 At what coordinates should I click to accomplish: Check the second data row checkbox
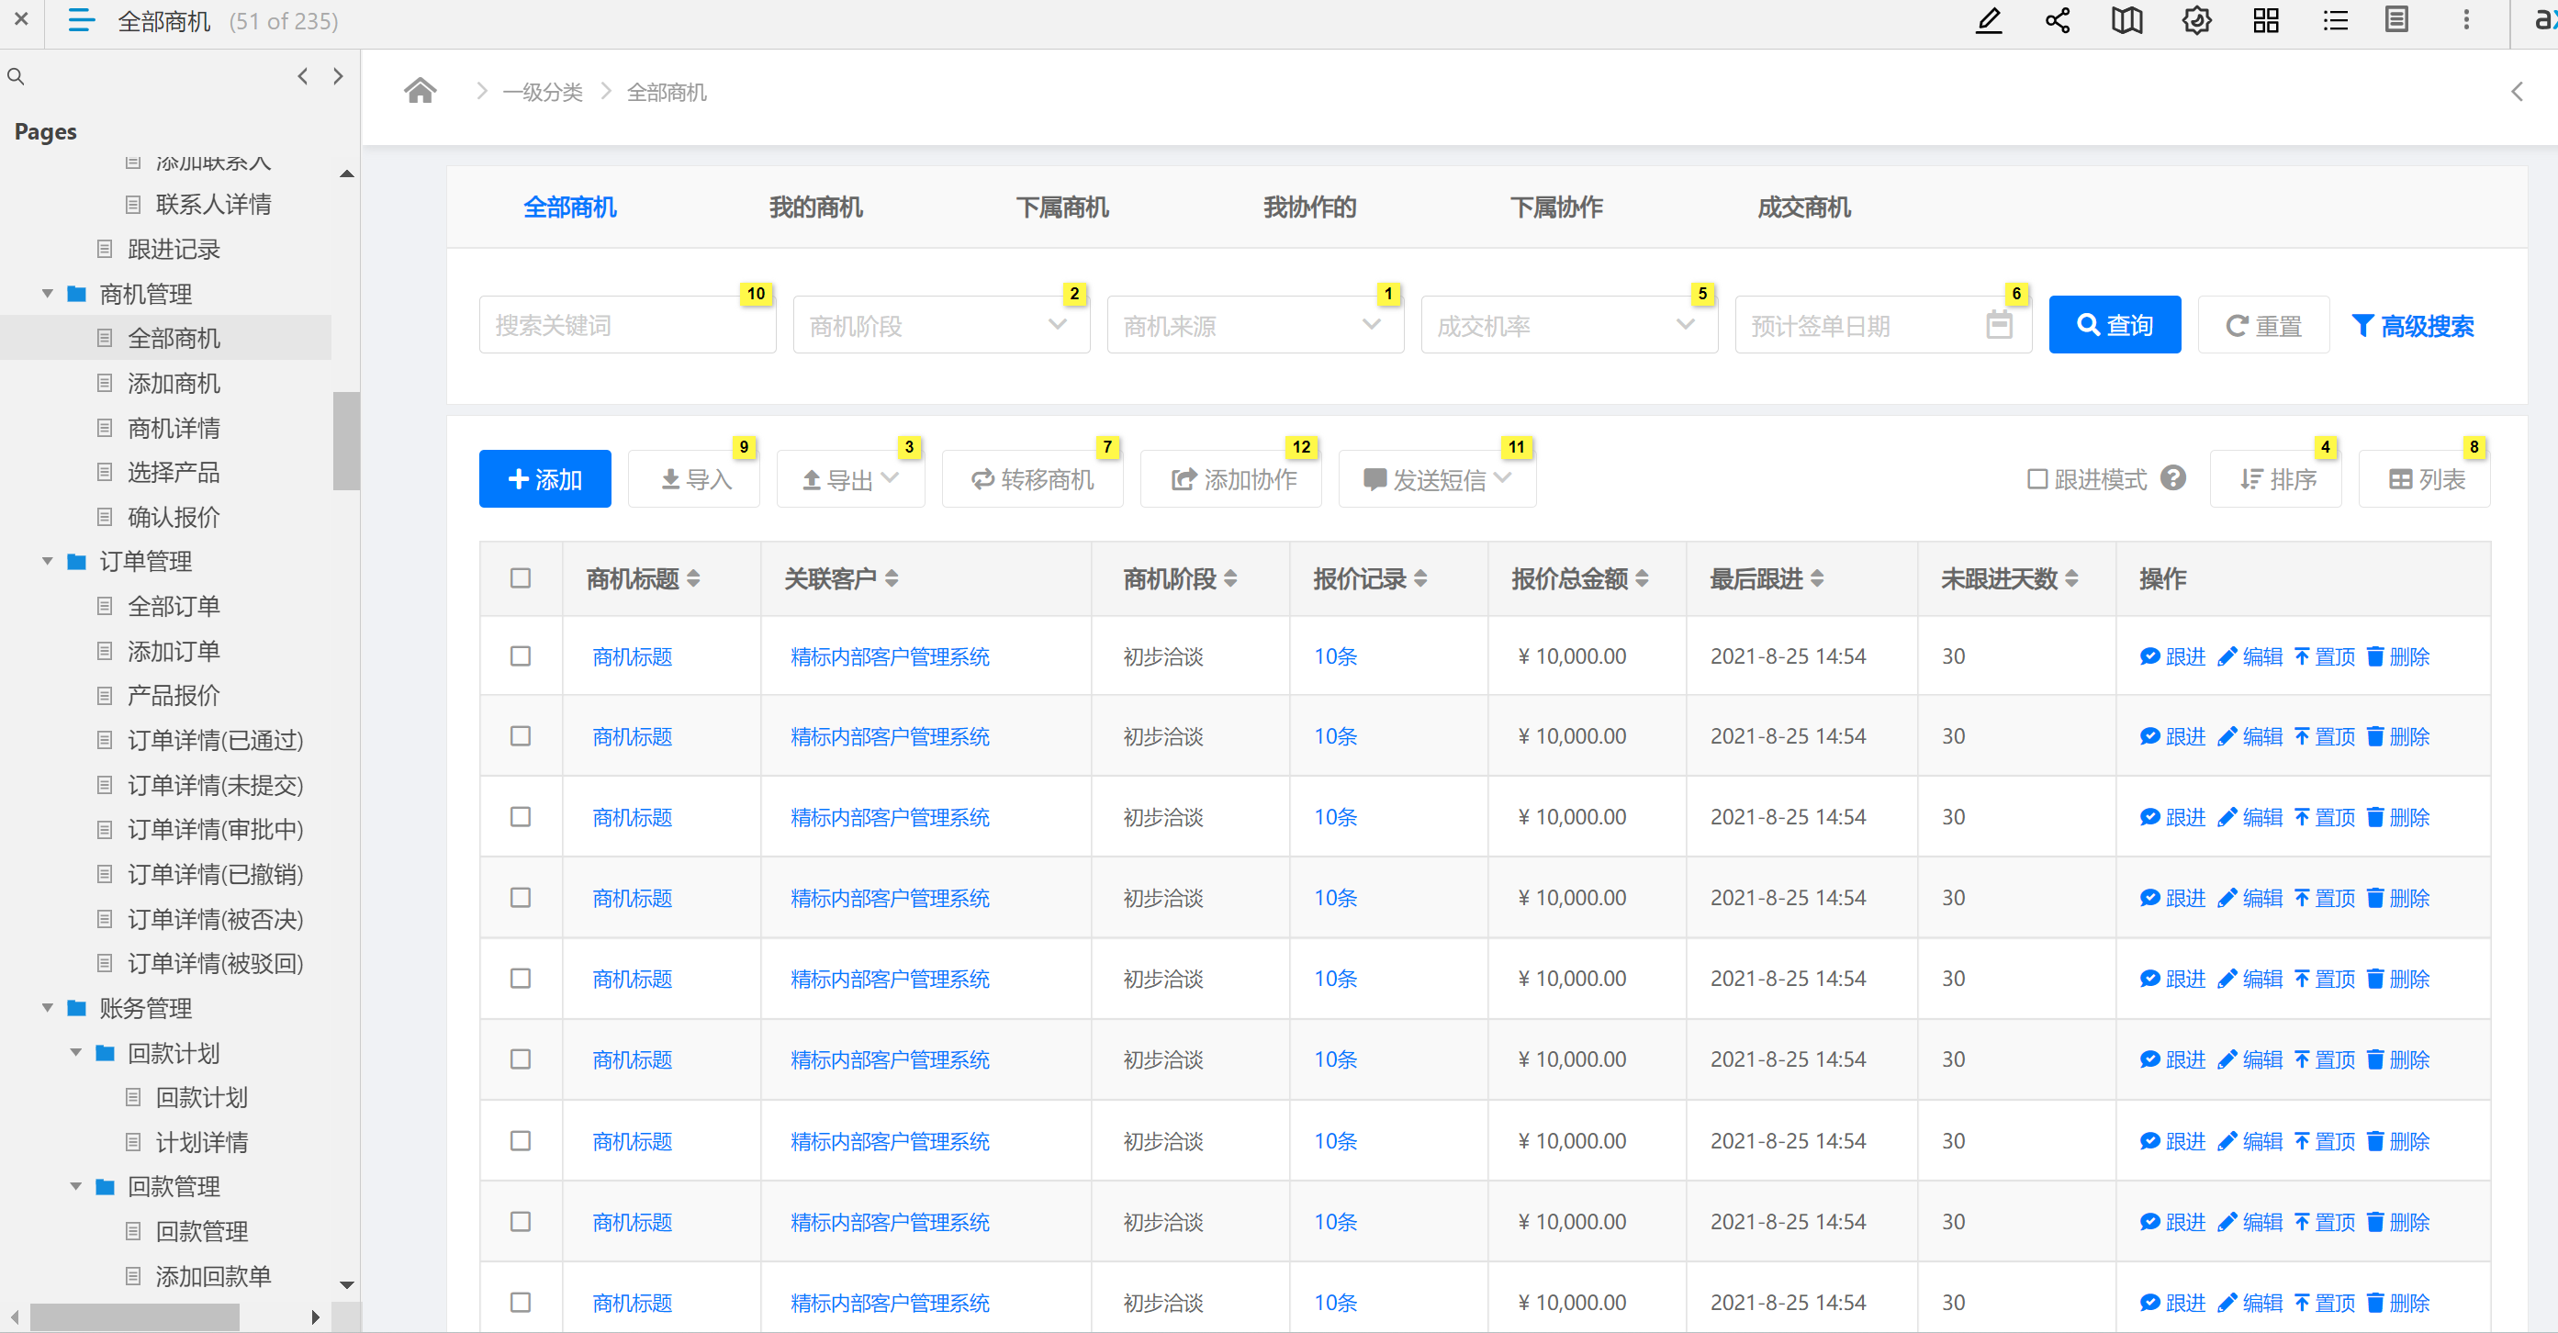[521, 735]
